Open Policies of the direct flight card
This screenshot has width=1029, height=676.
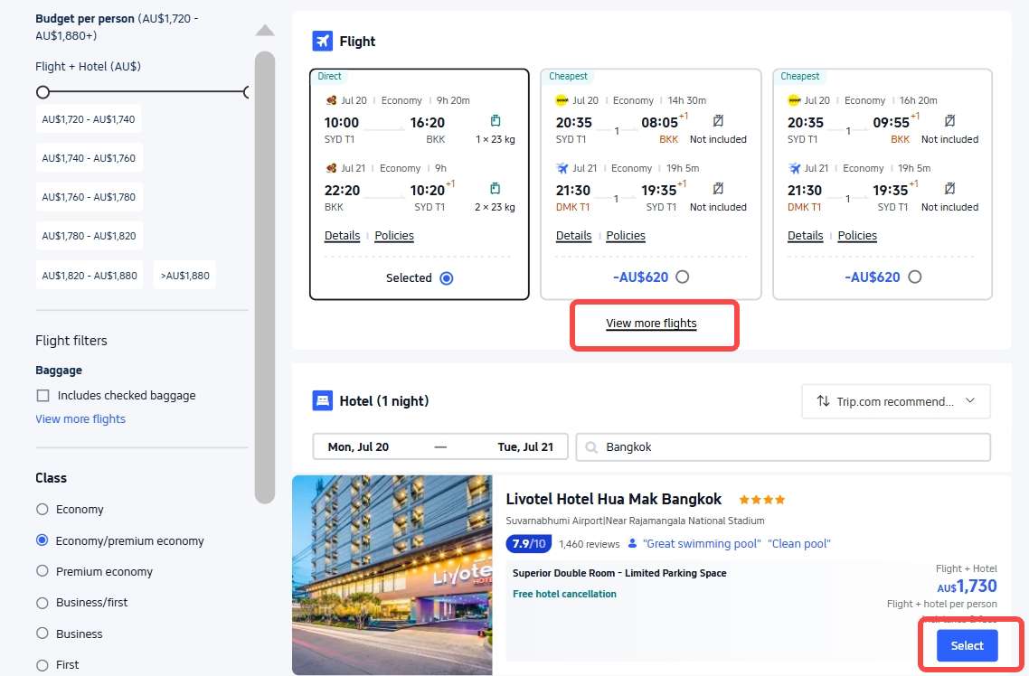click(x=394, y=235)
